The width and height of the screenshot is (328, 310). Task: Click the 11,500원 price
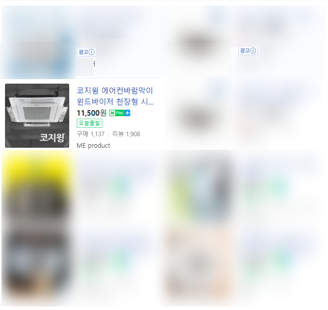coord(92,113)
